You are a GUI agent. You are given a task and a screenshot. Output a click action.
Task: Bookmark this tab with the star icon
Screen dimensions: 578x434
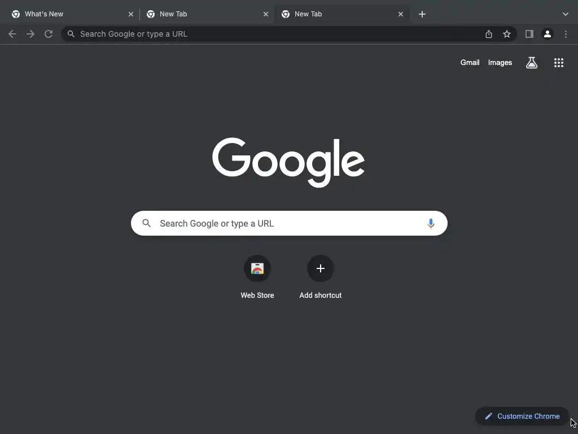click(507, 34)
